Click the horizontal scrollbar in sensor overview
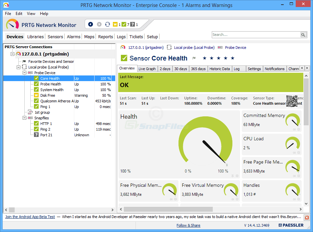 click(x=168, y=209)
